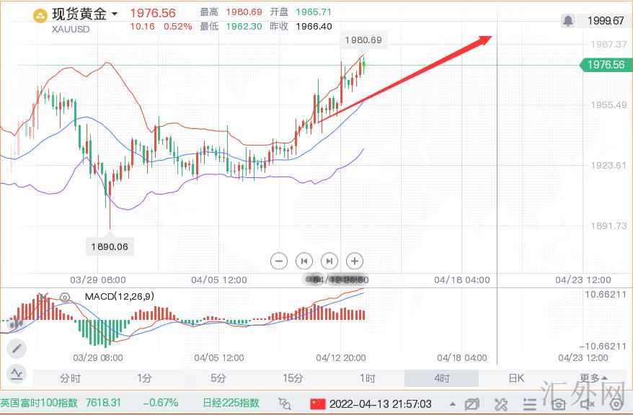Click the MACD(12,26,9) indicator label
Image resolution: width=633 pixels, height=415 pixels.
120,296
